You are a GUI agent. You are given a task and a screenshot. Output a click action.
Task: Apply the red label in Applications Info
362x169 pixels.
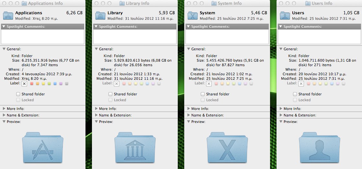pyautogui.click(x=32, y=84)
